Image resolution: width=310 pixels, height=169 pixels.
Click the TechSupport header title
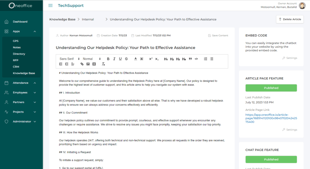click(x=71, y=5)
